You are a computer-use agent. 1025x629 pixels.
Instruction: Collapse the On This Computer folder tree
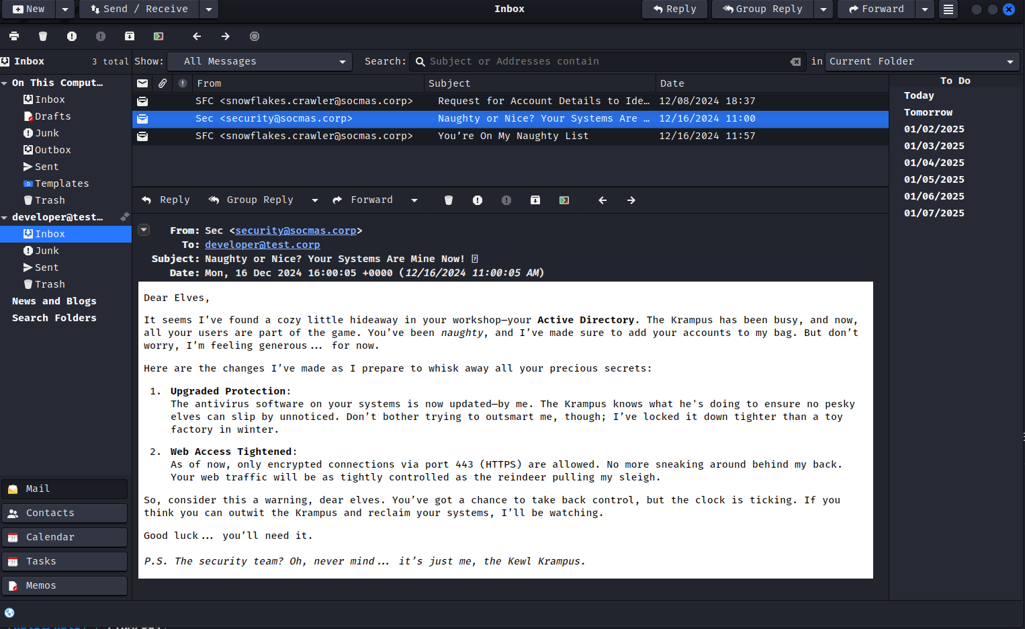[x=5, y=83]
